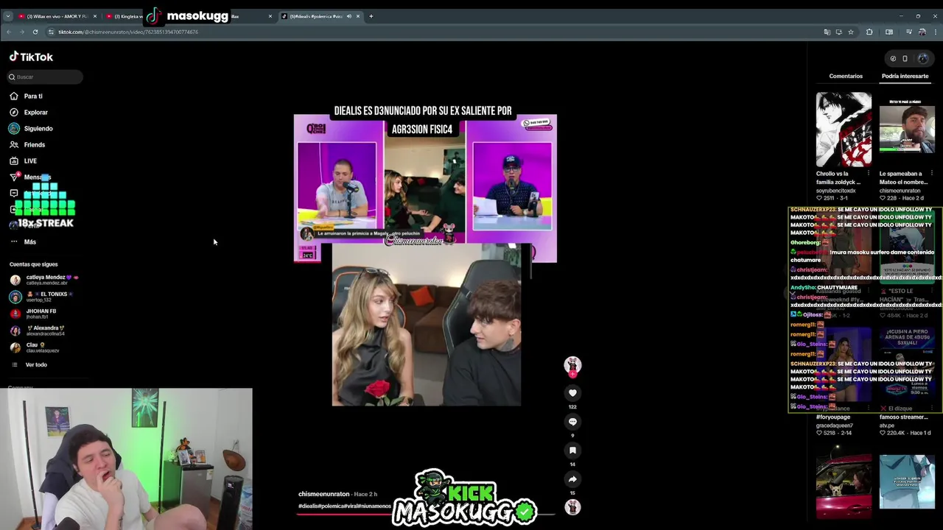Reload the page
This screenshot has width=943, height=530.
pyautogui.click(x=35, y=32)
